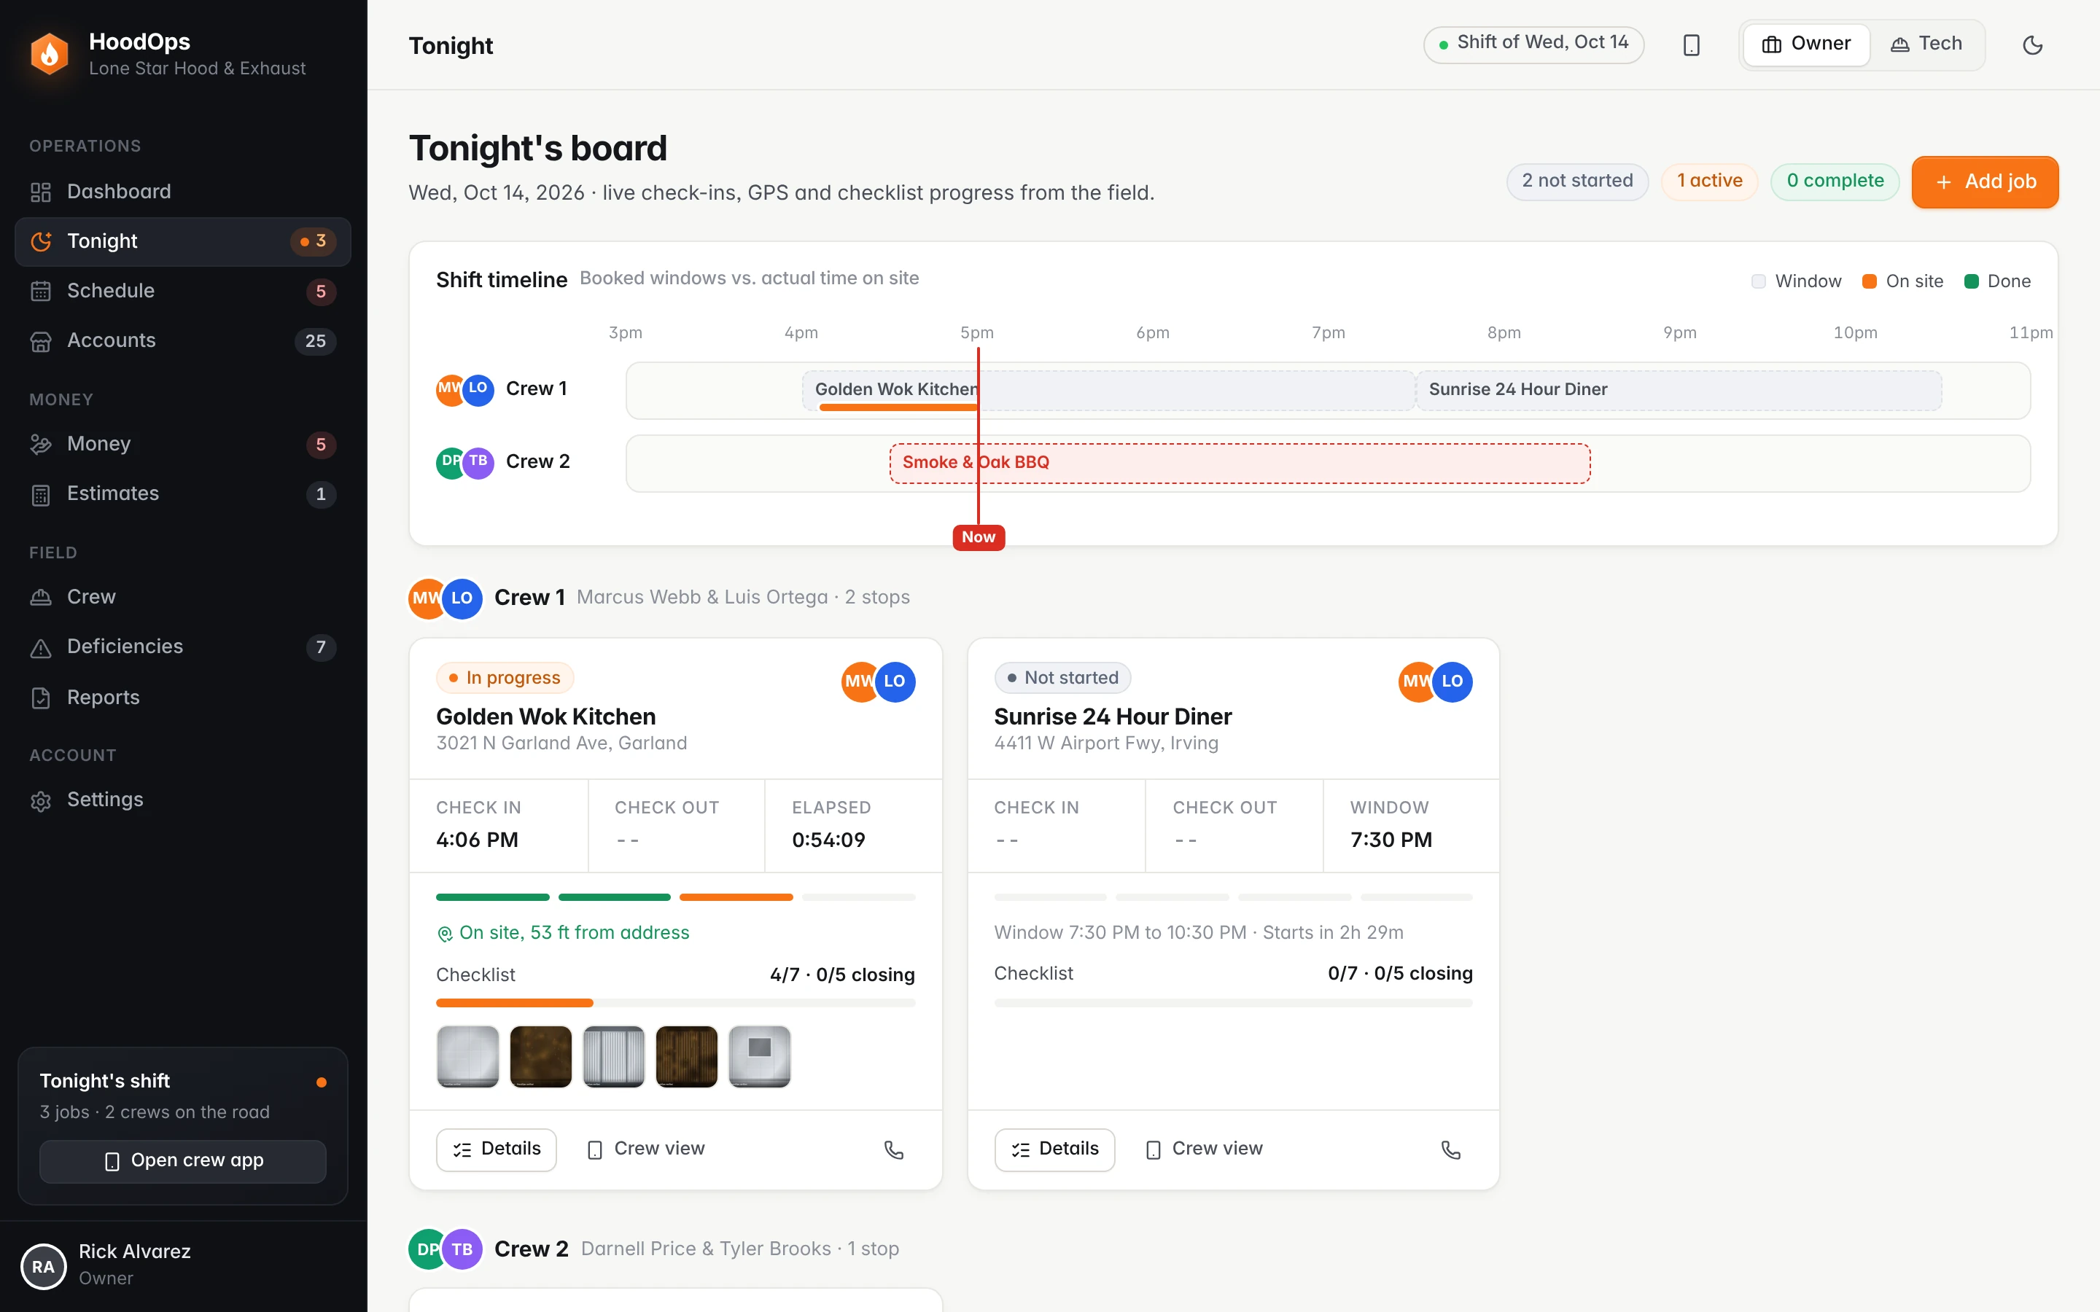The height and width of the screenshot is (1312, 2100).
Task: Click the HoodOps flame logo
Action: pyautogui.click(x=50, y=54)
